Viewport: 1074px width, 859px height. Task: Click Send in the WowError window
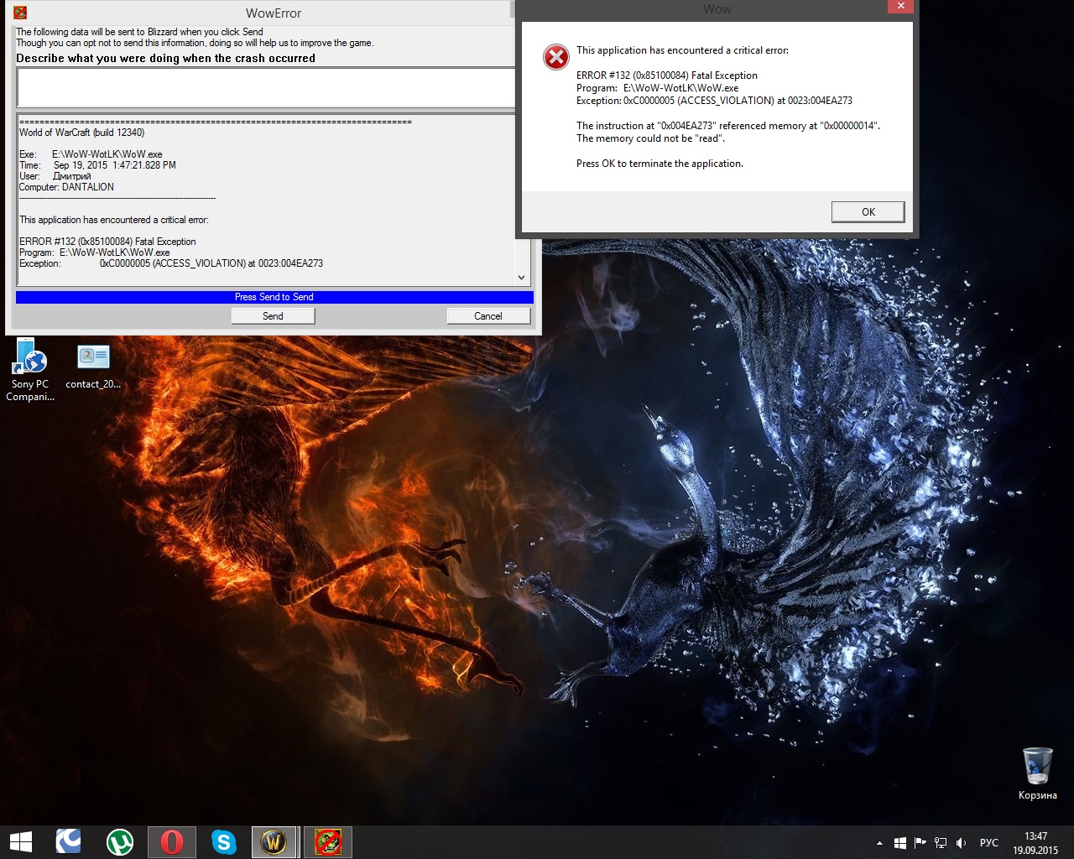(x=273, y=316)
